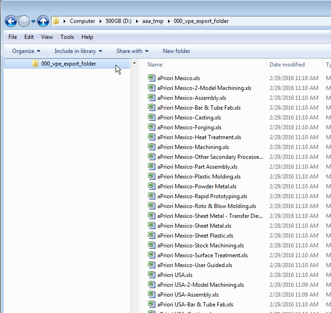Screen dimensions: 331x313
Task: Click the folder icon in the address bar
Action: (x=56, y=21)
